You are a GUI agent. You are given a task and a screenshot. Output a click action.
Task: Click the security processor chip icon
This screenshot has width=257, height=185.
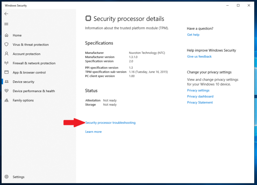coord(88,18)
